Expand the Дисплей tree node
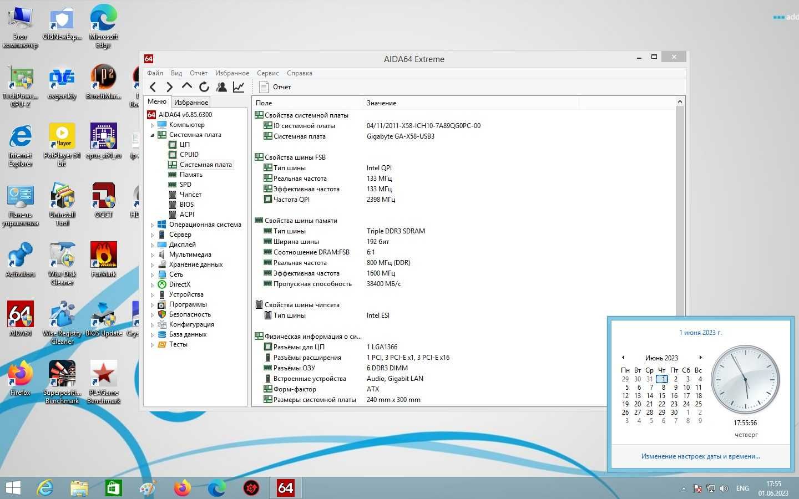 coord(152,245)
